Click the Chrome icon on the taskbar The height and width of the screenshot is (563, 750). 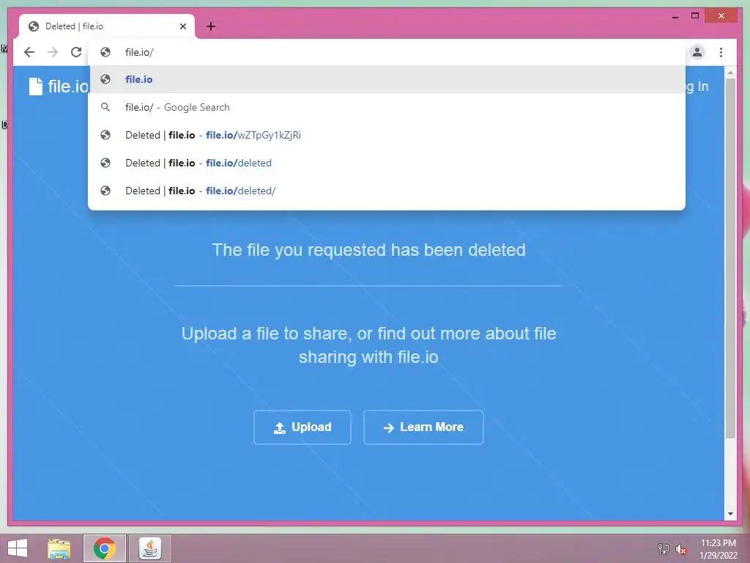pos(105,548)
